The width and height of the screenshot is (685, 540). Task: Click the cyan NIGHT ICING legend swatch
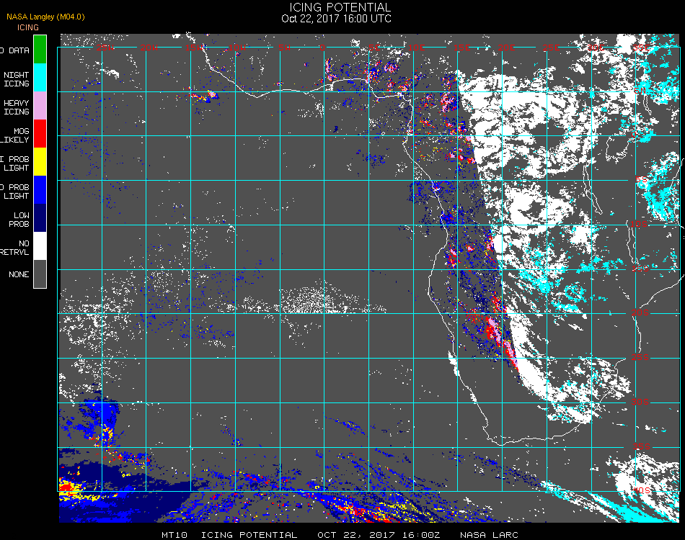(x=40, y=78)
